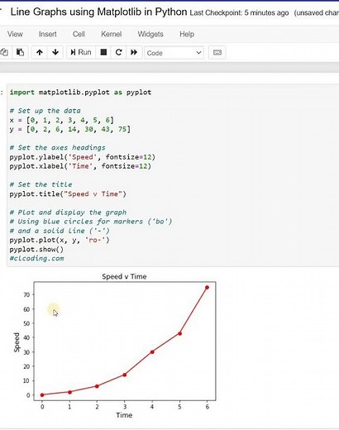The image size is (339, 430).
Task: Interrupt the kernel with stop square
Action: [103, 52]
